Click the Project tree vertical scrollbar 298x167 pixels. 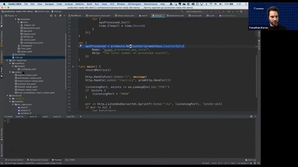[66, 62]
